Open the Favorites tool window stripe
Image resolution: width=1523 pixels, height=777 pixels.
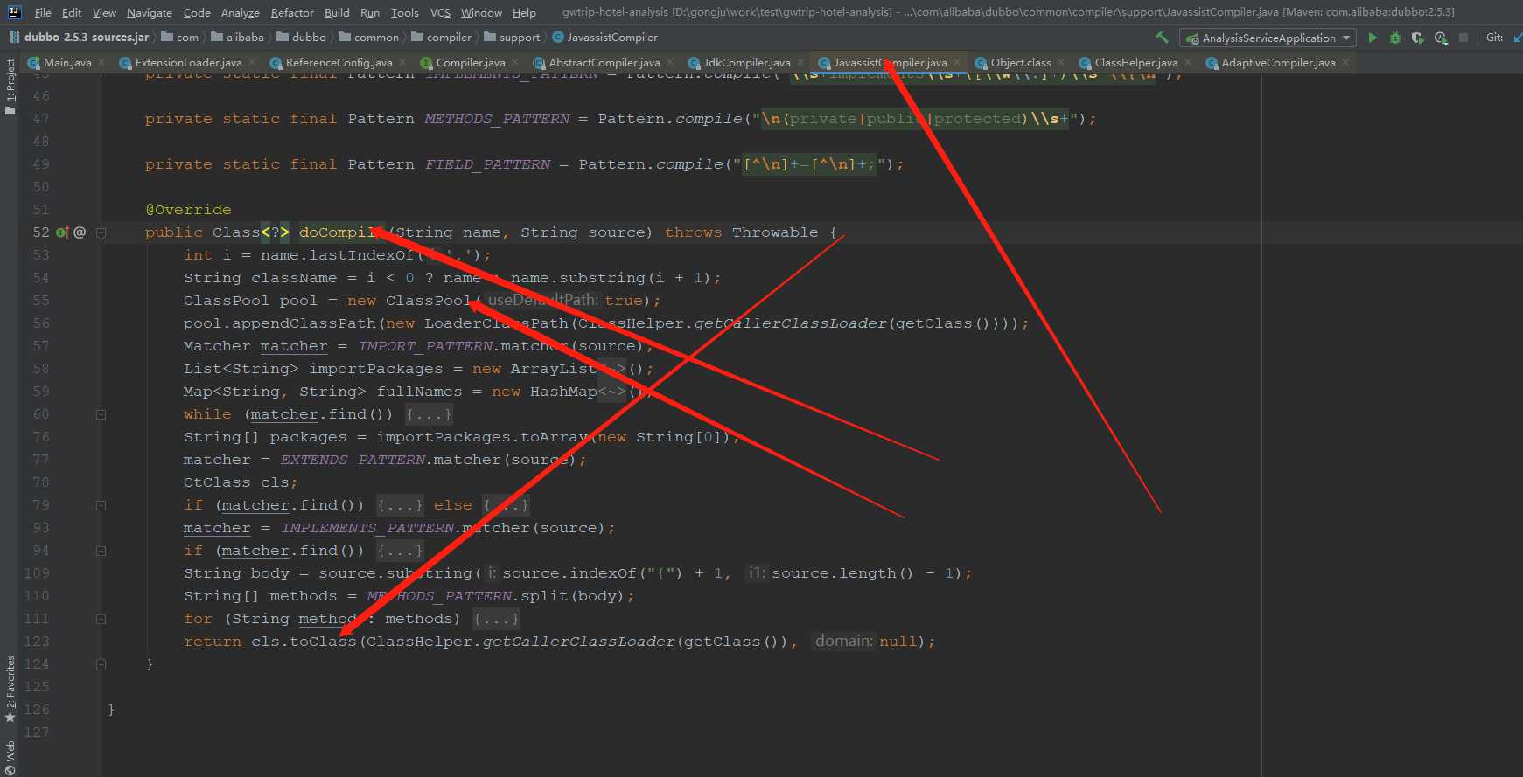10,690
